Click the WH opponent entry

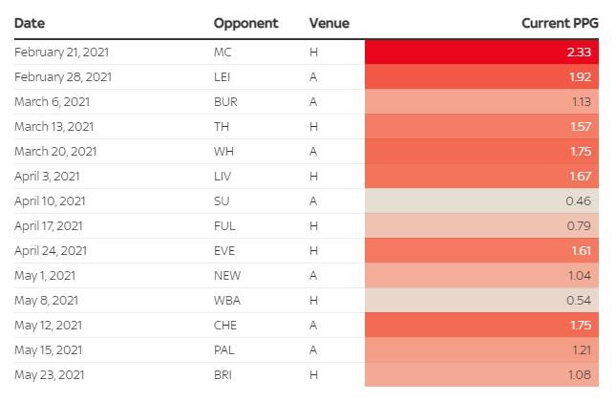pos(223,151)
